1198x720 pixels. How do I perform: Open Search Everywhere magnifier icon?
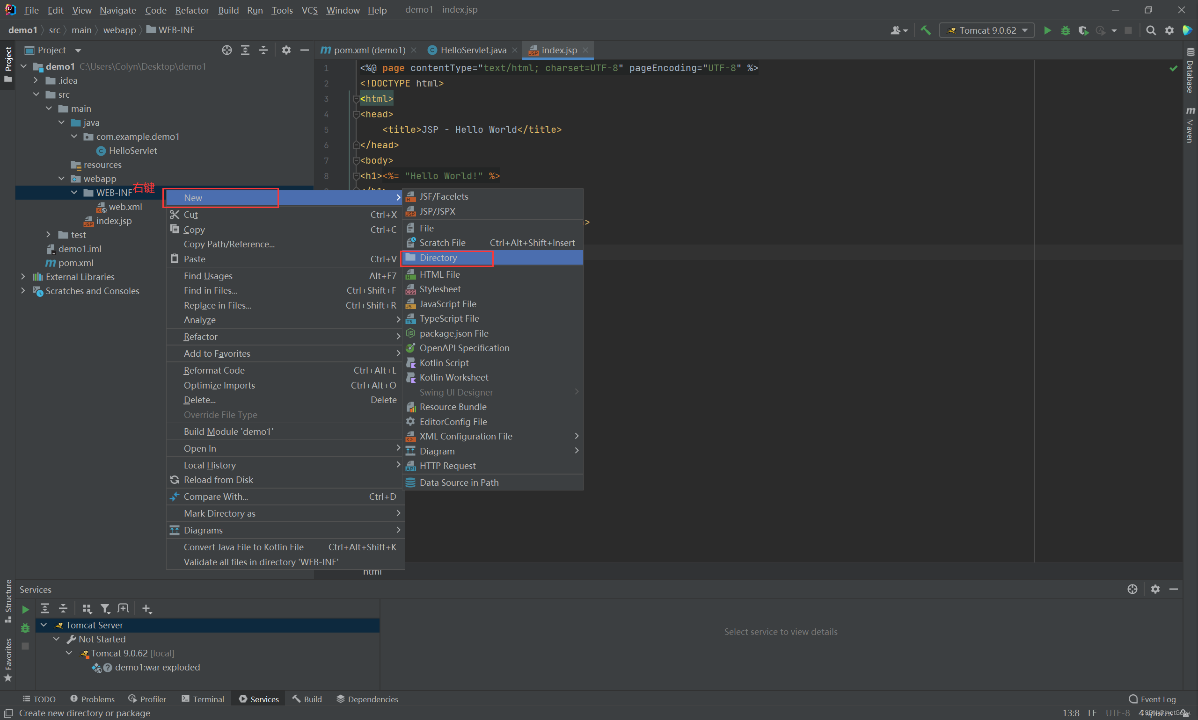point(1150,30)
